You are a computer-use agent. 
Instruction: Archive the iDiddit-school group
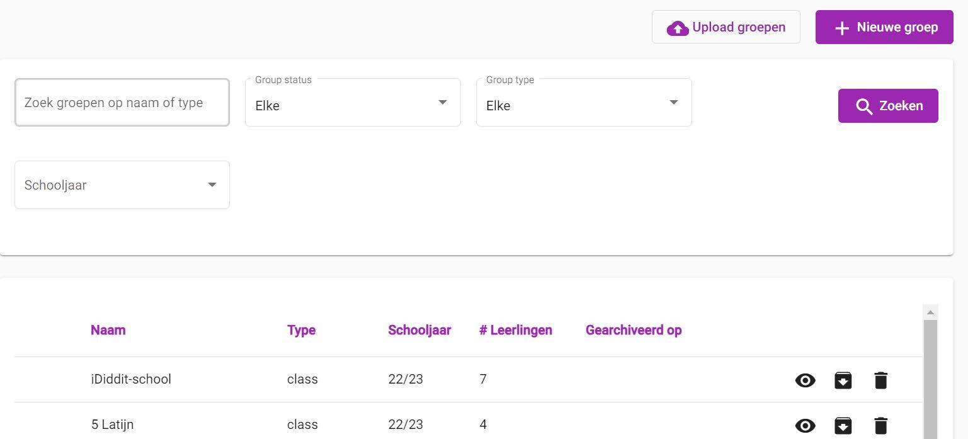click(x=843, y=380)
